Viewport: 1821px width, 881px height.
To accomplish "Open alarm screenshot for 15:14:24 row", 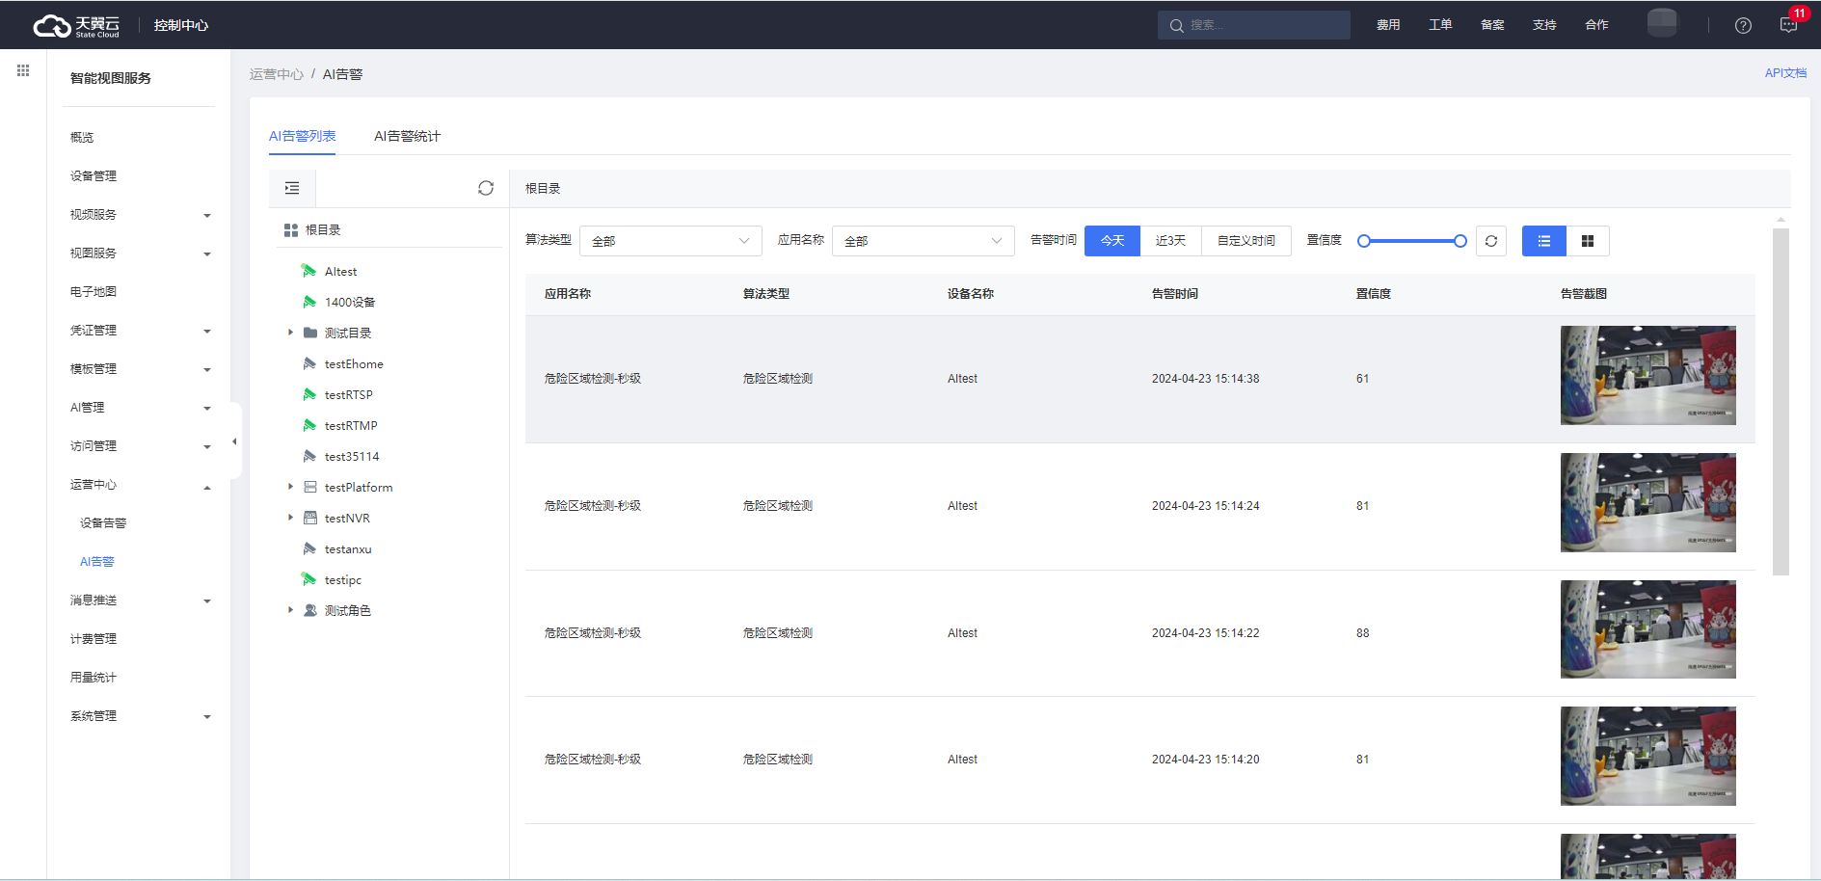I will click(x=1648, y=502).
